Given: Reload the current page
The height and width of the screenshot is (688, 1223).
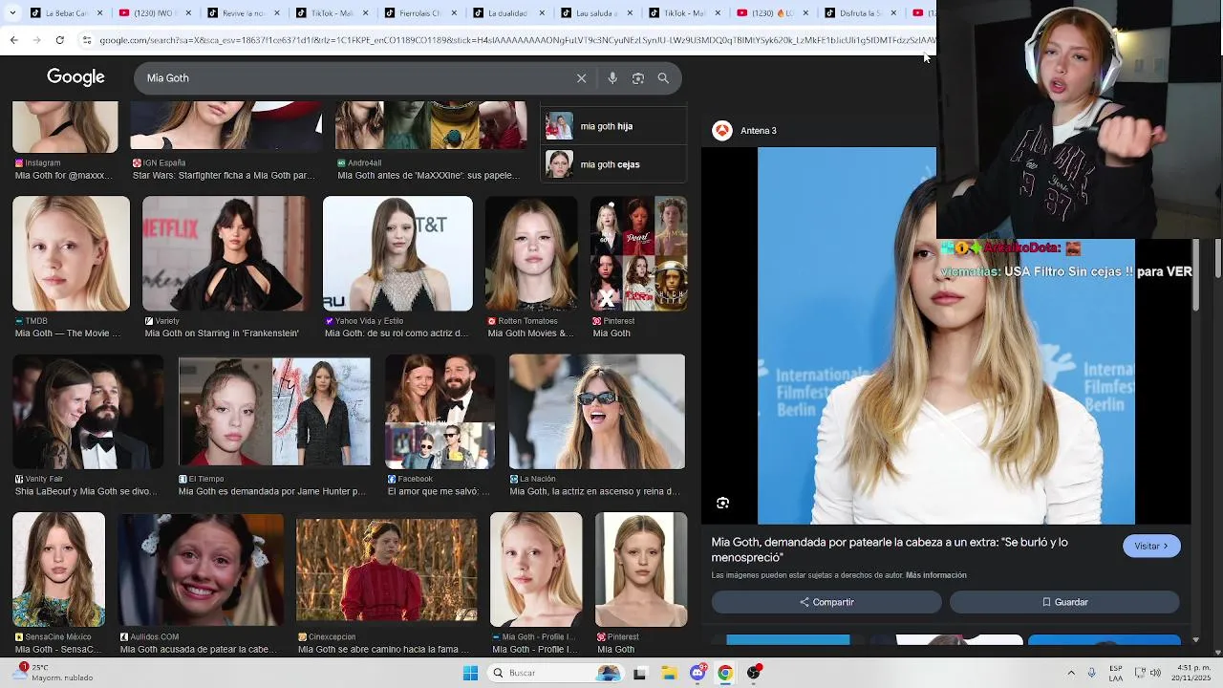Looking at the screenshot, I should (59, 40).
